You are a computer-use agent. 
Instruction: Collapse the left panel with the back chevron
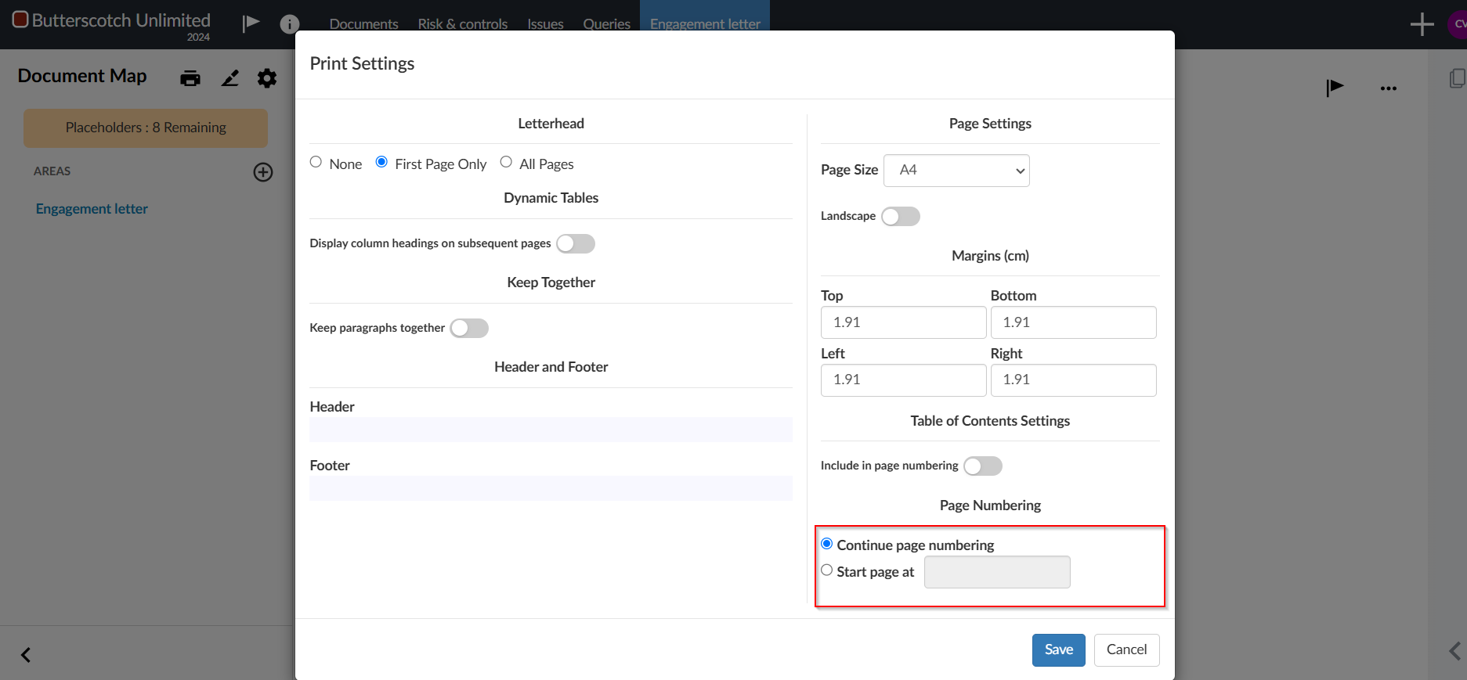click(26, 655)
